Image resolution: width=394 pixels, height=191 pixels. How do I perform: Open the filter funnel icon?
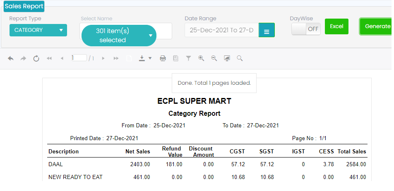tap(188, 59)
